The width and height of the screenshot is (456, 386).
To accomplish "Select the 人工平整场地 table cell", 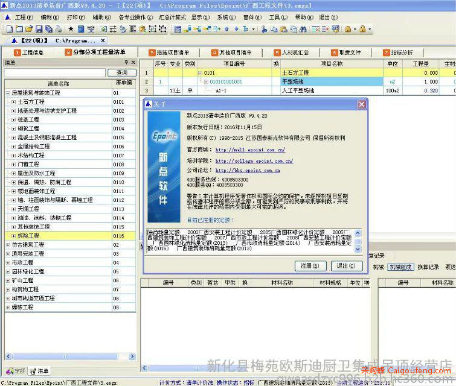I will [x=332, y=90].
